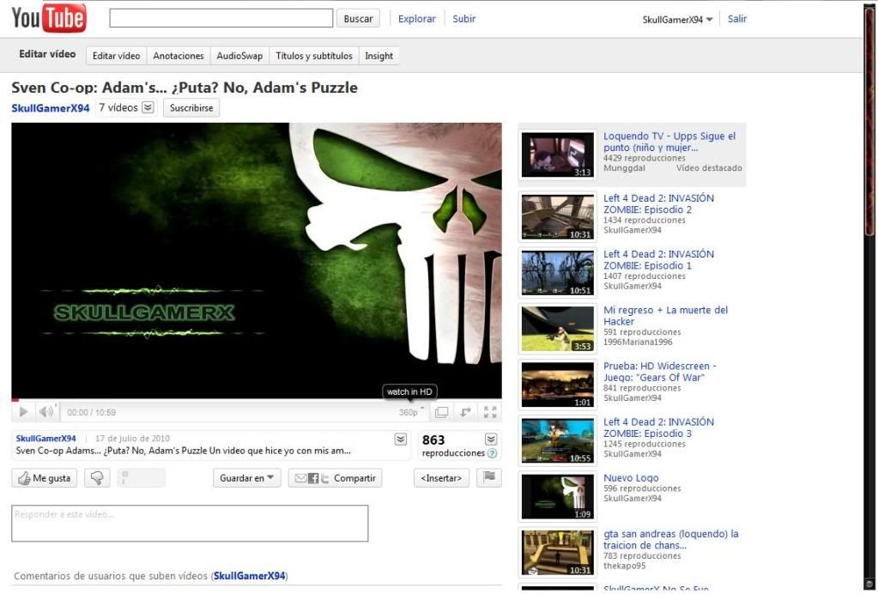Open gta san andreas la traicion title
Screen dimensions: 878x594
(x=671, y=540)
